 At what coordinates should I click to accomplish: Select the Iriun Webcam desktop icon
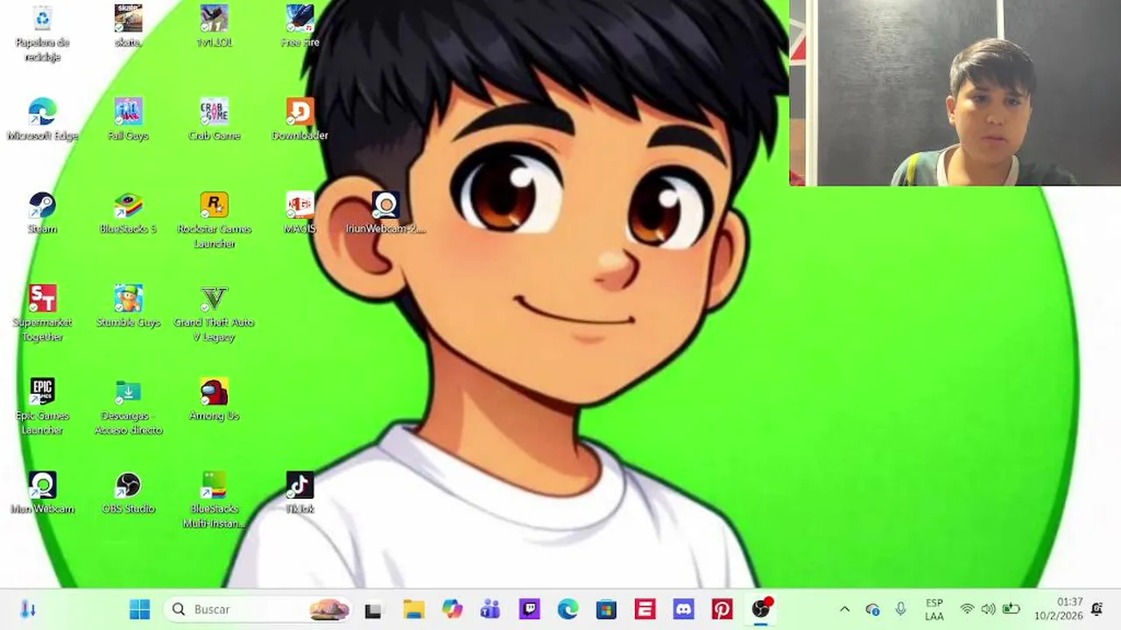(42, 493)
